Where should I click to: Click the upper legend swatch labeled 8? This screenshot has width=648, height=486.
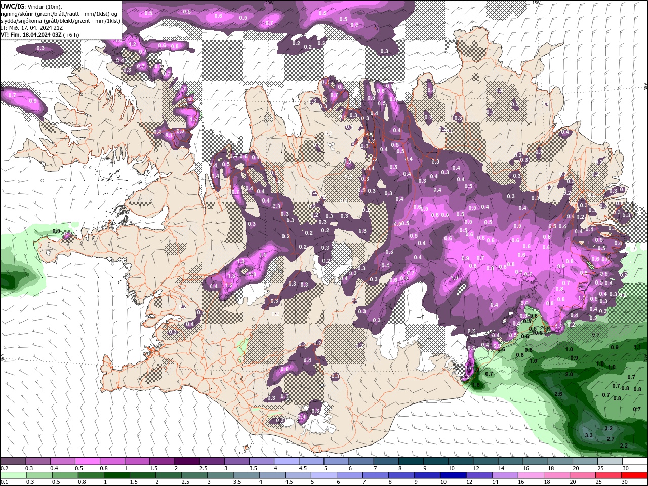[411, 461]
